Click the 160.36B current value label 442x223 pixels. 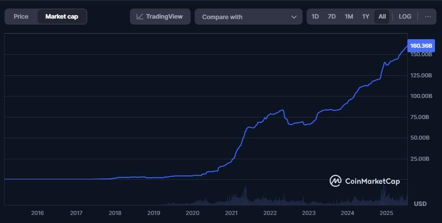pos(420,46)
